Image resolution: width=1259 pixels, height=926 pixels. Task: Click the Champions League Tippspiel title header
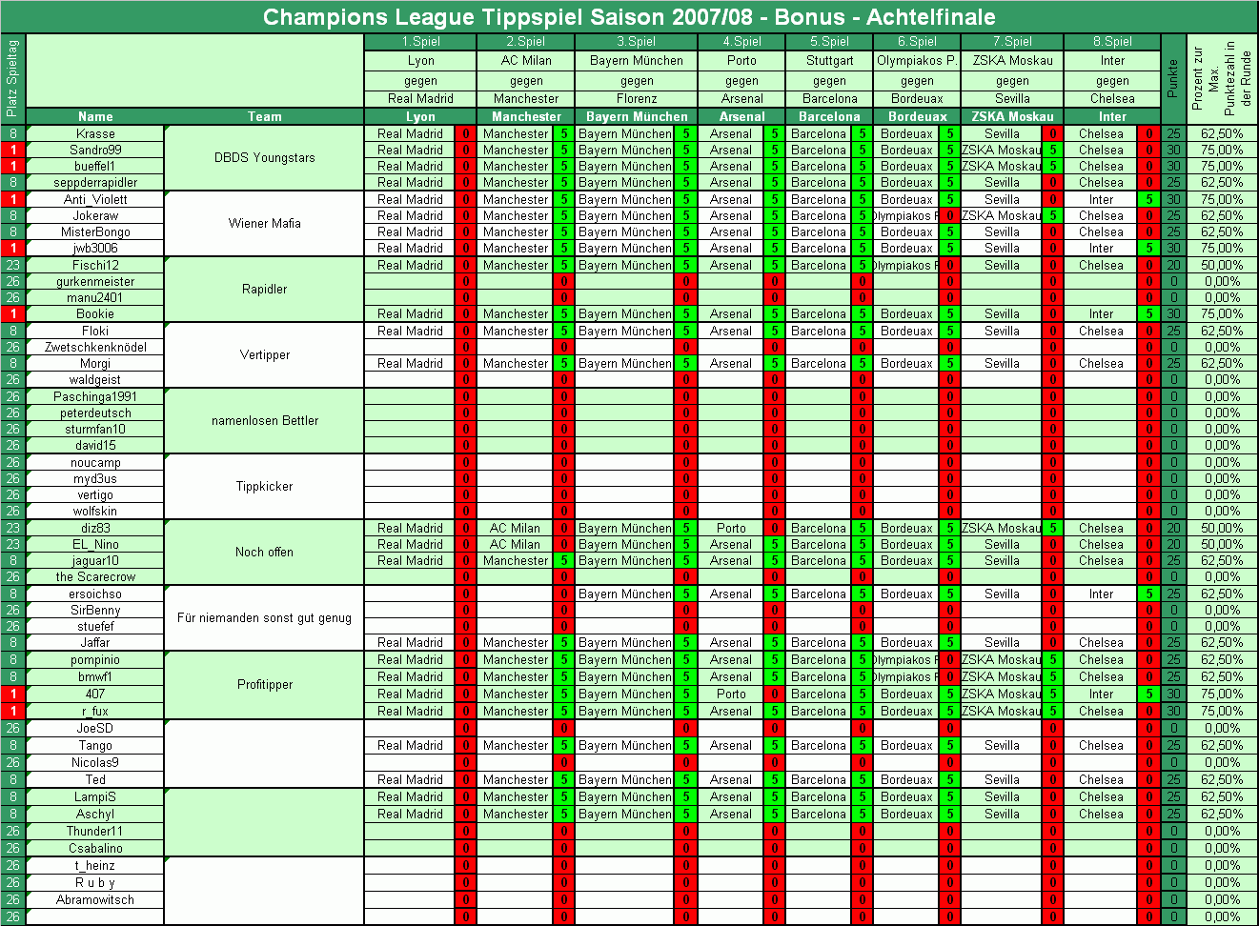pyautogui.click(x=629, y=17)
